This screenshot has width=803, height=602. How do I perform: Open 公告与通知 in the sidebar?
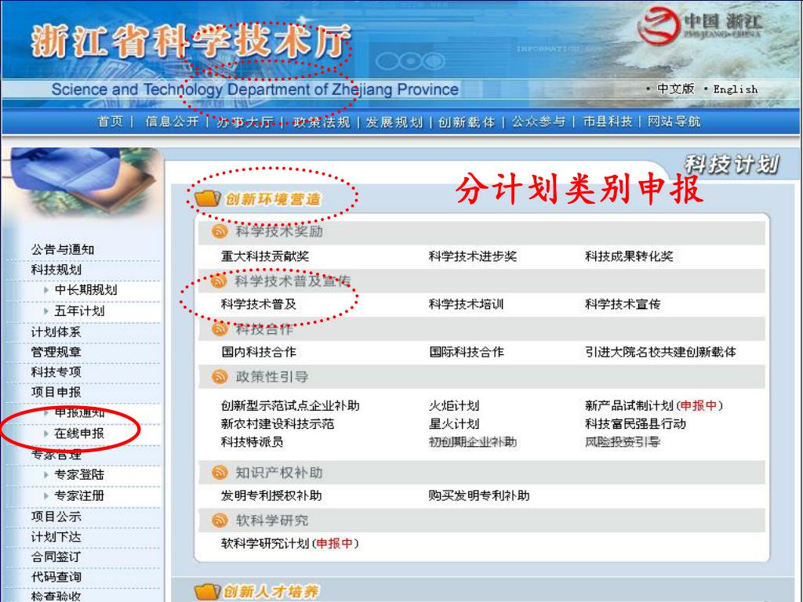(x=63, y=249)
